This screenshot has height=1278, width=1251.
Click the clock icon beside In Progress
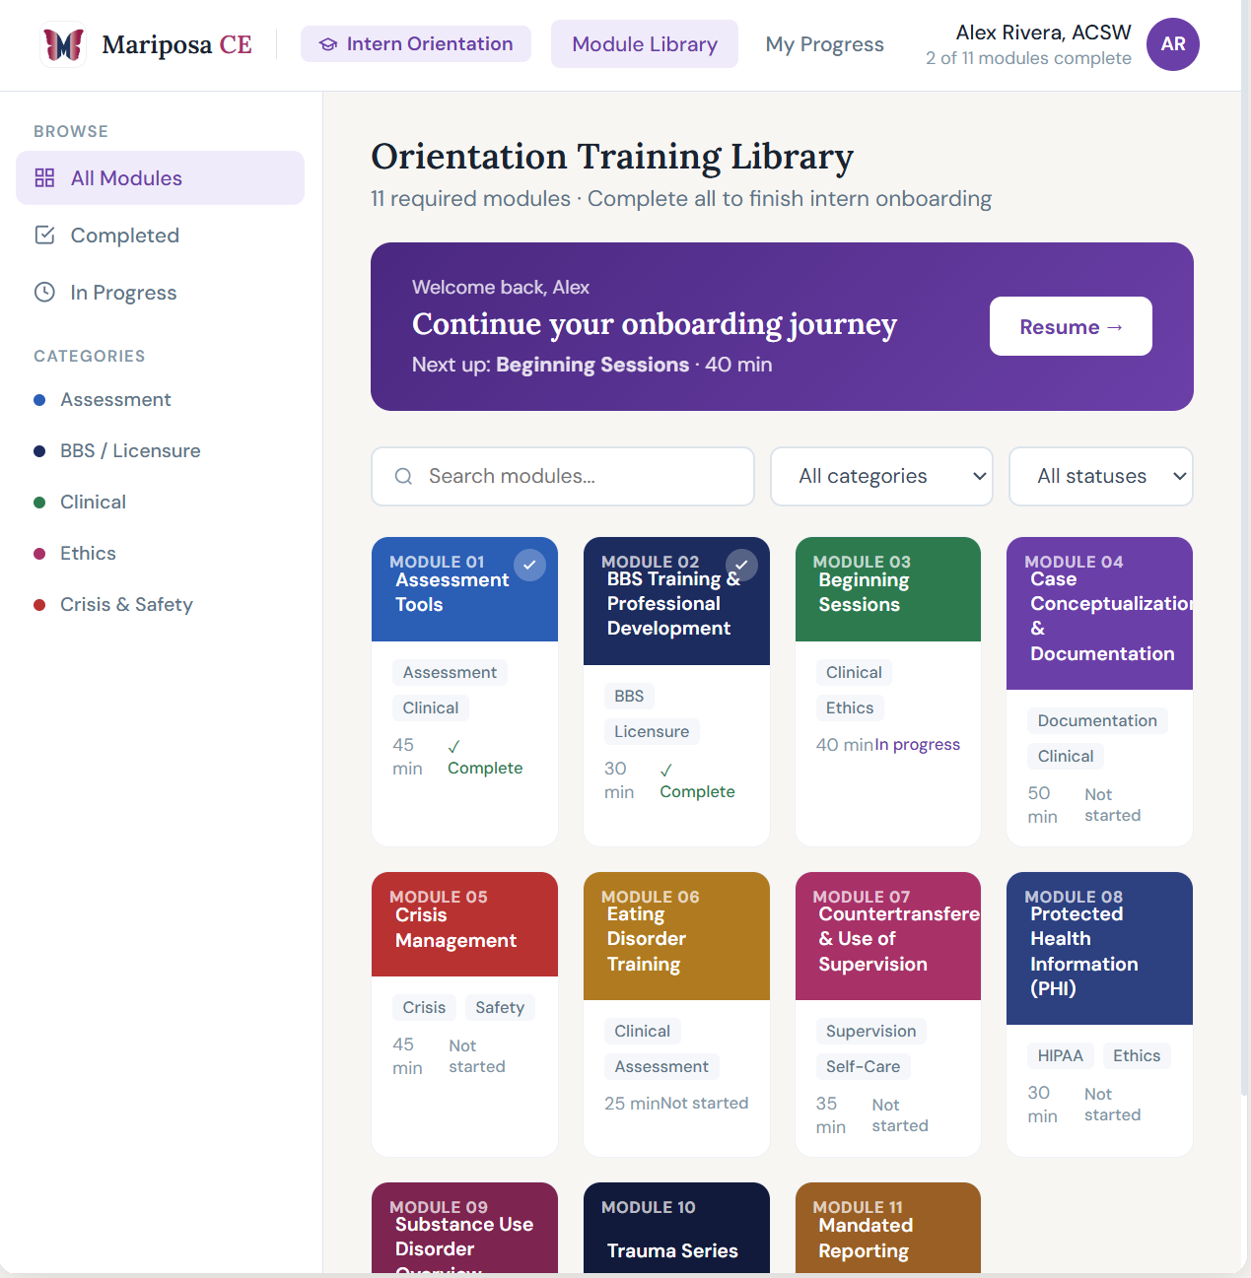(x=44, y=292)
